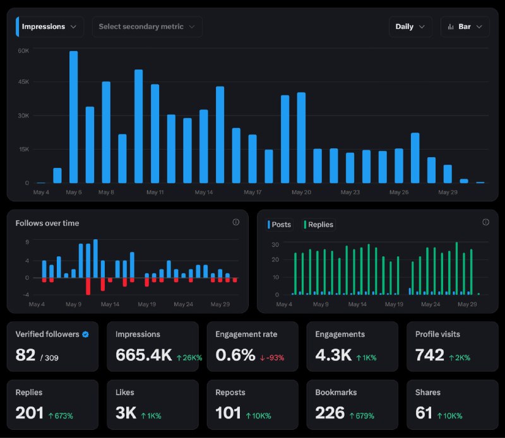The height and width of the screenshot is (438, 505).
Task: Click the bar chart icon beside Bar
Action: [x=451, y=27]
